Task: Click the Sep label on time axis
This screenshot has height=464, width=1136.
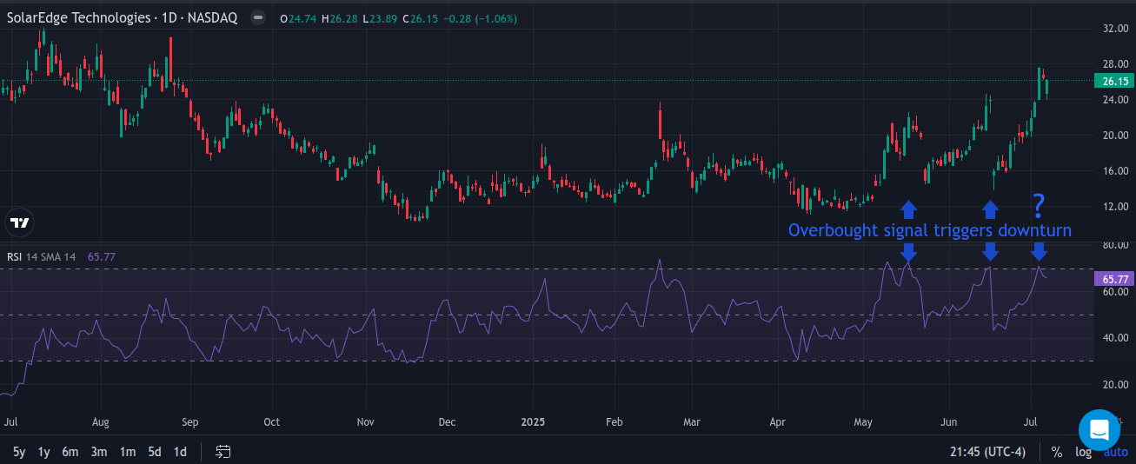Action: point(190,422)
